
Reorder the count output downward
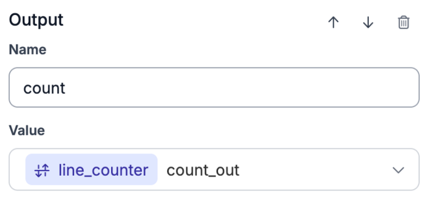pos(368,23)
